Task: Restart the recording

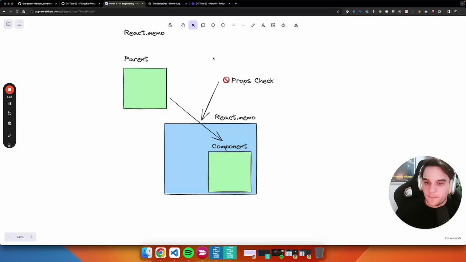Action: 10,113
